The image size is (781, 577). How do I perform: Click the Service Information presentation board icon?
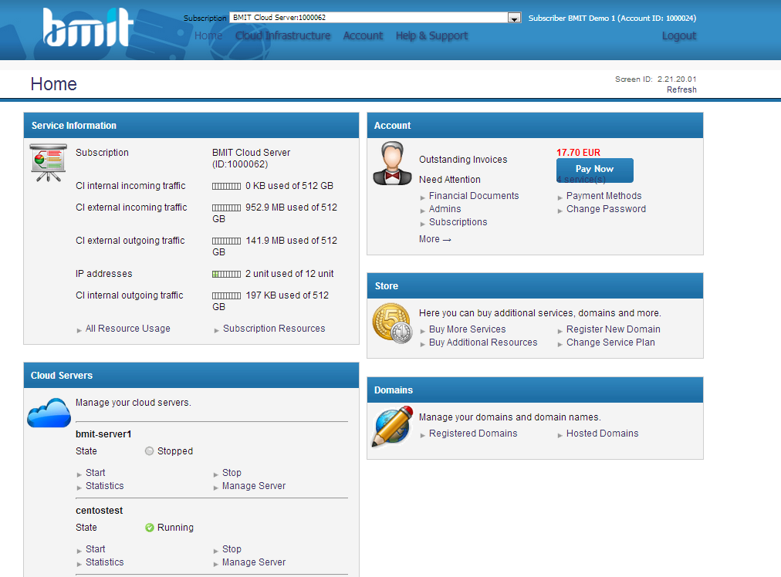[48, 163]
